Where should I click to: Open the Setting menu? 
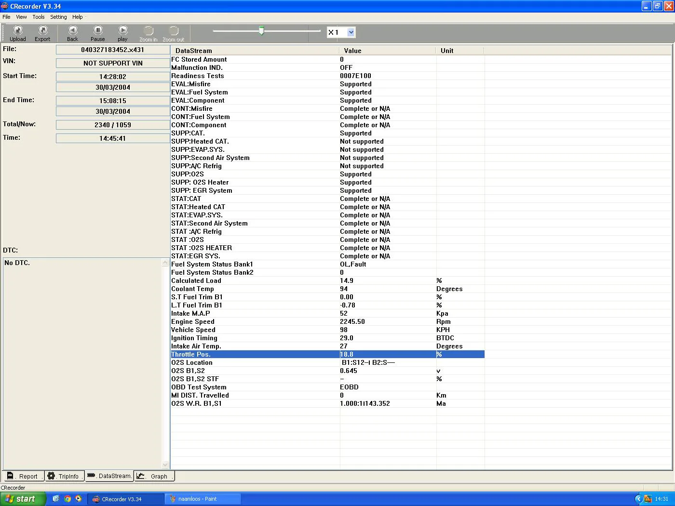click(58, 17)
